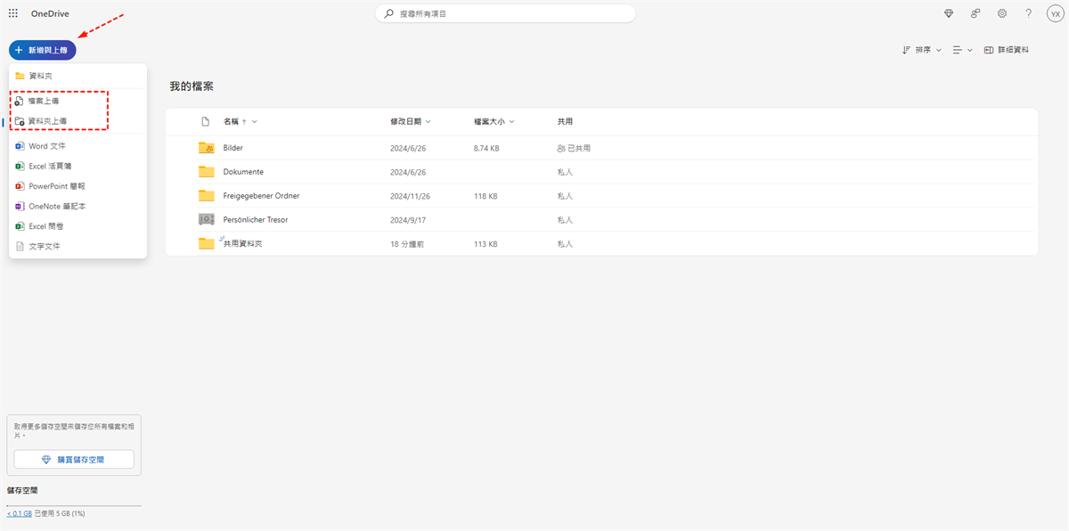1069x531 pixels.
Task: Open the 修改日期 column dropdown
Action: [411, 121]
